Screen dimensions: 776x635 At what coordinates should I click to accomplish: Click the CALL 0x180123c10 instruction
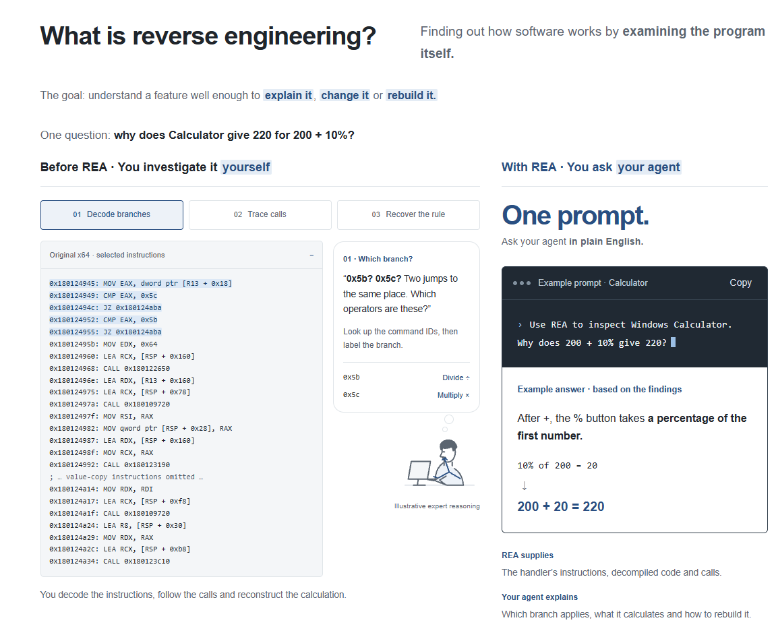click(109, 562)
